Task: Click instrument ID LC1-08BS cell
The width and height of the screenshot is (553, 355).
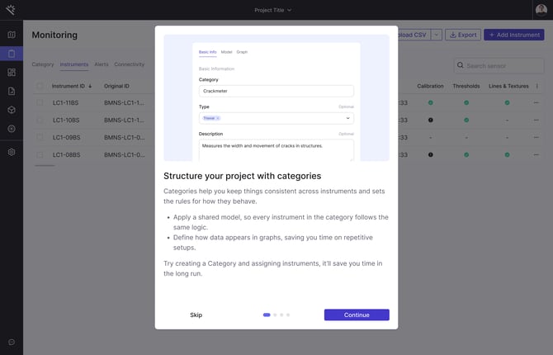Action: [x=66, y=154]
